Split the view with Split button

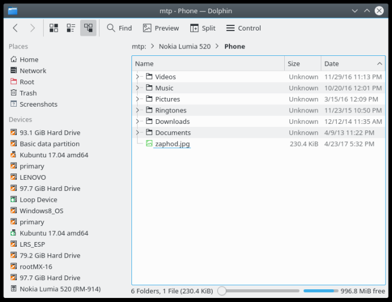tap(203, 28)
